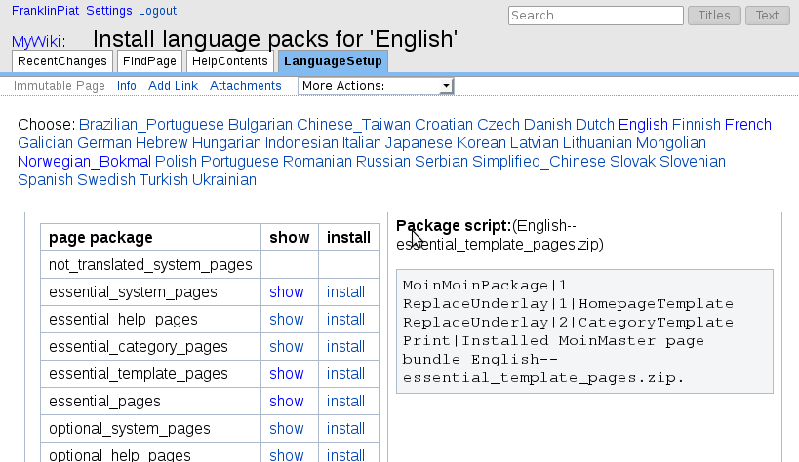Show the essential_system_pages package
This screenshot has height=462, width=799.
click(x=287, y=291)
